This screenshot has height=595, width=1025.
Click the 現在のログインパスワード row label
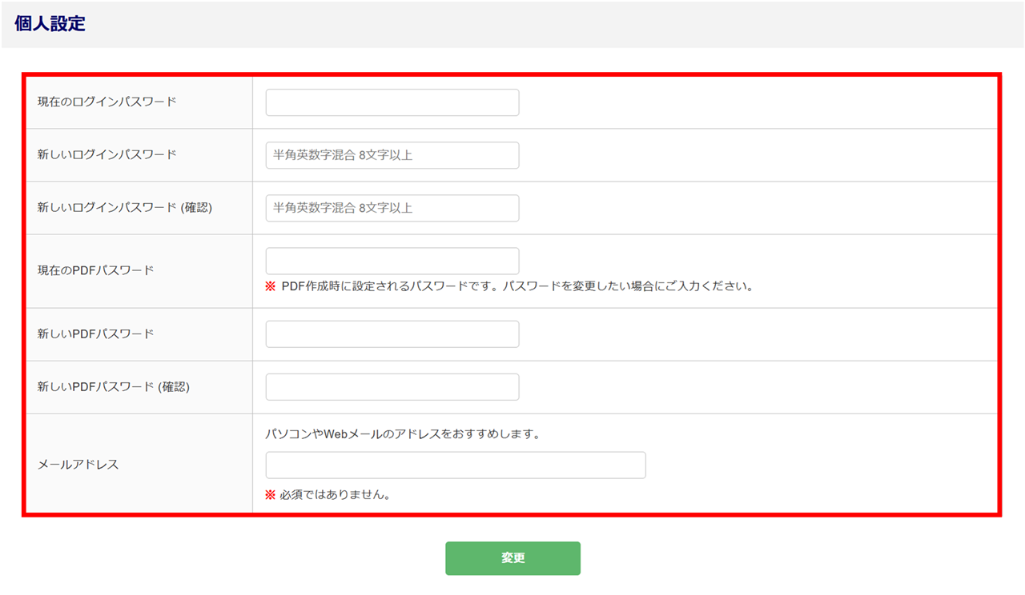[107, 102]
